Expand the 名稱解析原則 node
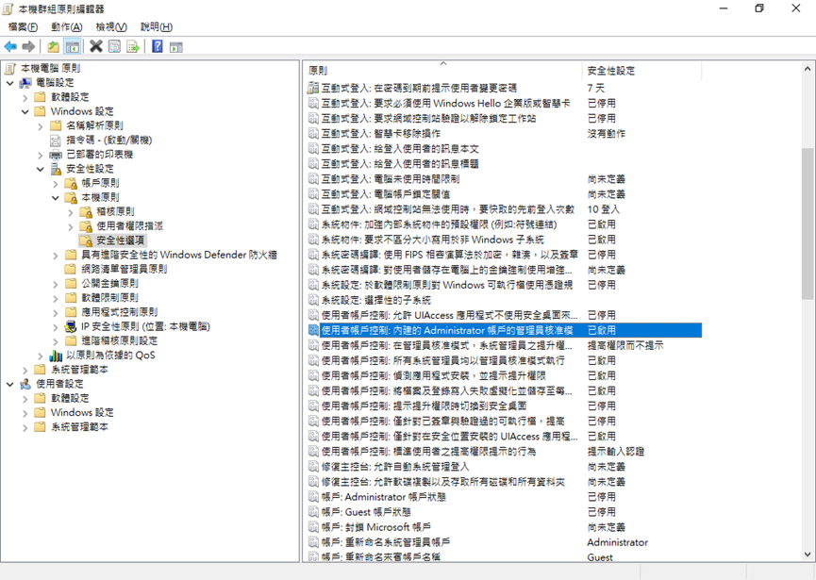This screenshot has height=580, width=816. click(x=40, y=125)
